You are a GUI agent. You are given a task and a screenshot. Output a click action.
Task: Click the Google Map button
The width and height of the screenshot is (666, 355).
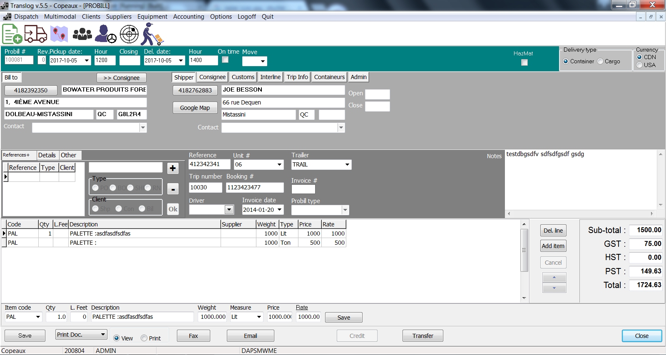coord(195,108)
